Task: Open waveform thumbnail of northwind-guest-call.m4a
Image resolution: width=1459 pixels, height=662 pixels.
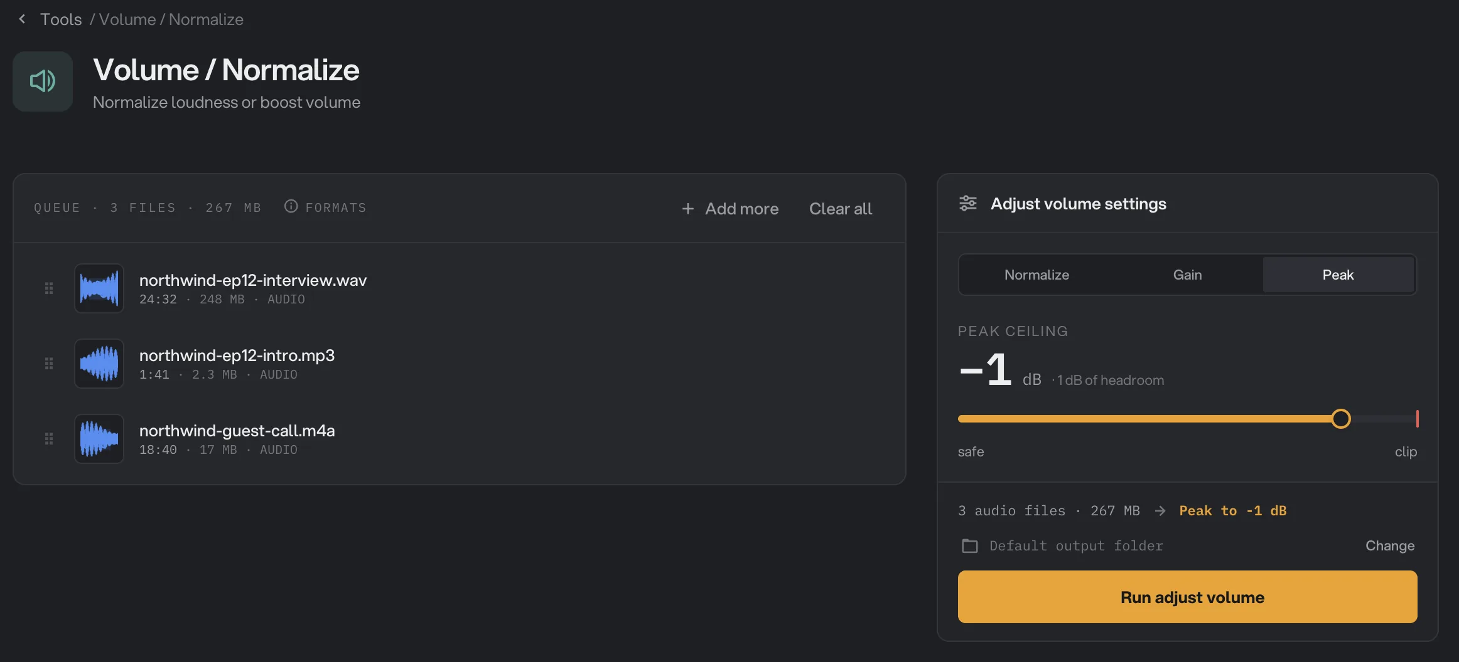Action: coord(99,439)
